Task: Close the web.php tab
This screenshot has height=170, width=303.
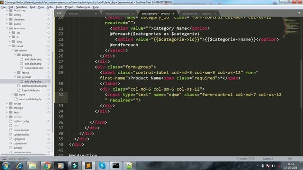Action: (x=96, y=14)
